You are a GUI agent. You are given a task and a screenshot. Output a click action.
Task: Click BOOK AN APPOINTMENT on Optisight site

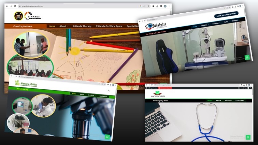(x=226, y=15)
